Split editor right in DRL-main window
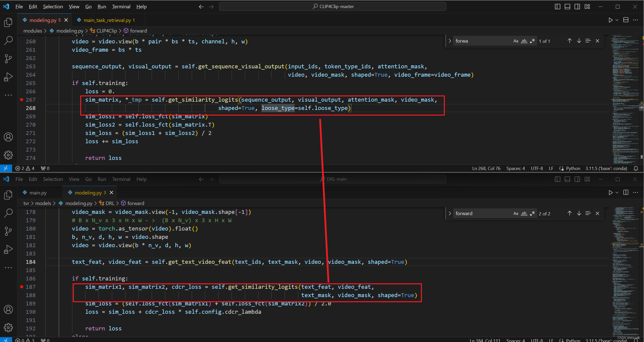 tap(626, 192)
